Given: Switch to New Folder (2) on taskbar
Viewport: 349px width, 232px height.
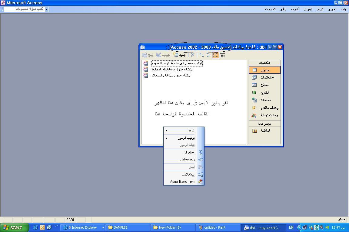Looking at the screenshot, I should 173,227.
